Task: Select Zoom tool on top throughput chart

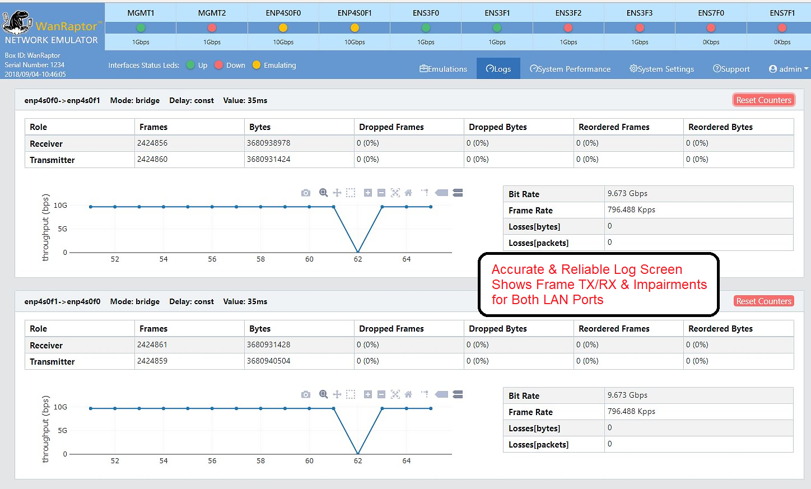Action: (x=323, y=193)
